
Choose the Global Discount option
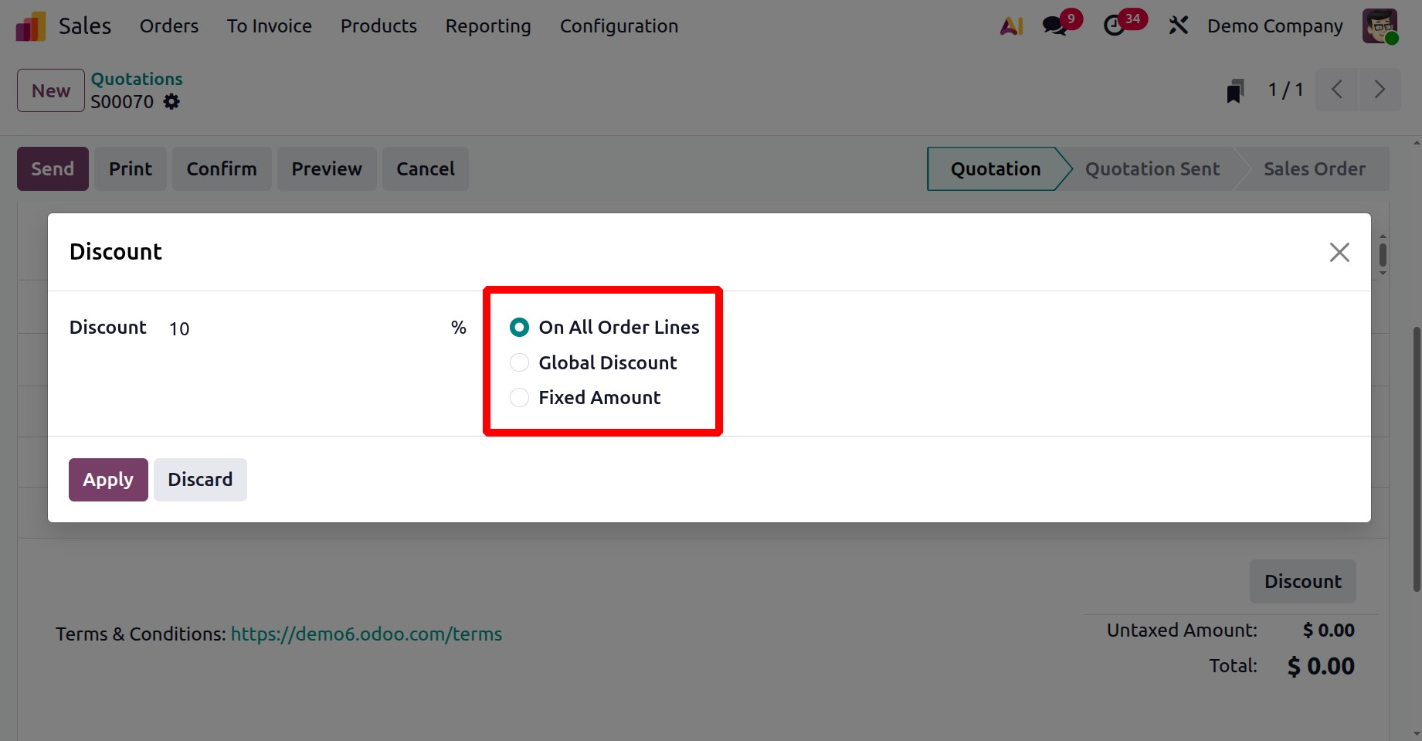[x=519, y=362]
